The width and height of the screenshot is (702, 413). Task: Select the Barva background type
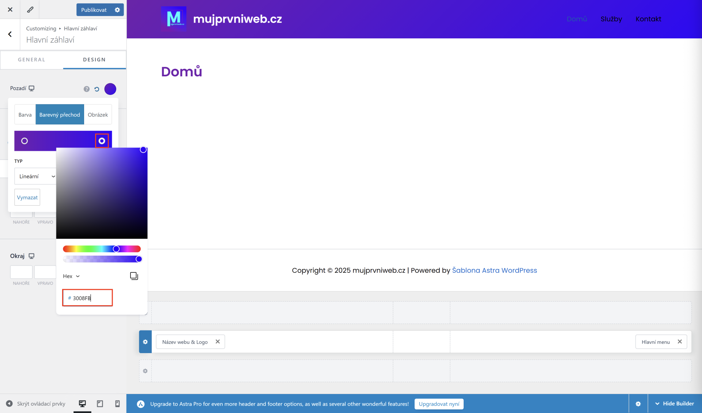[x=25, y=115]
